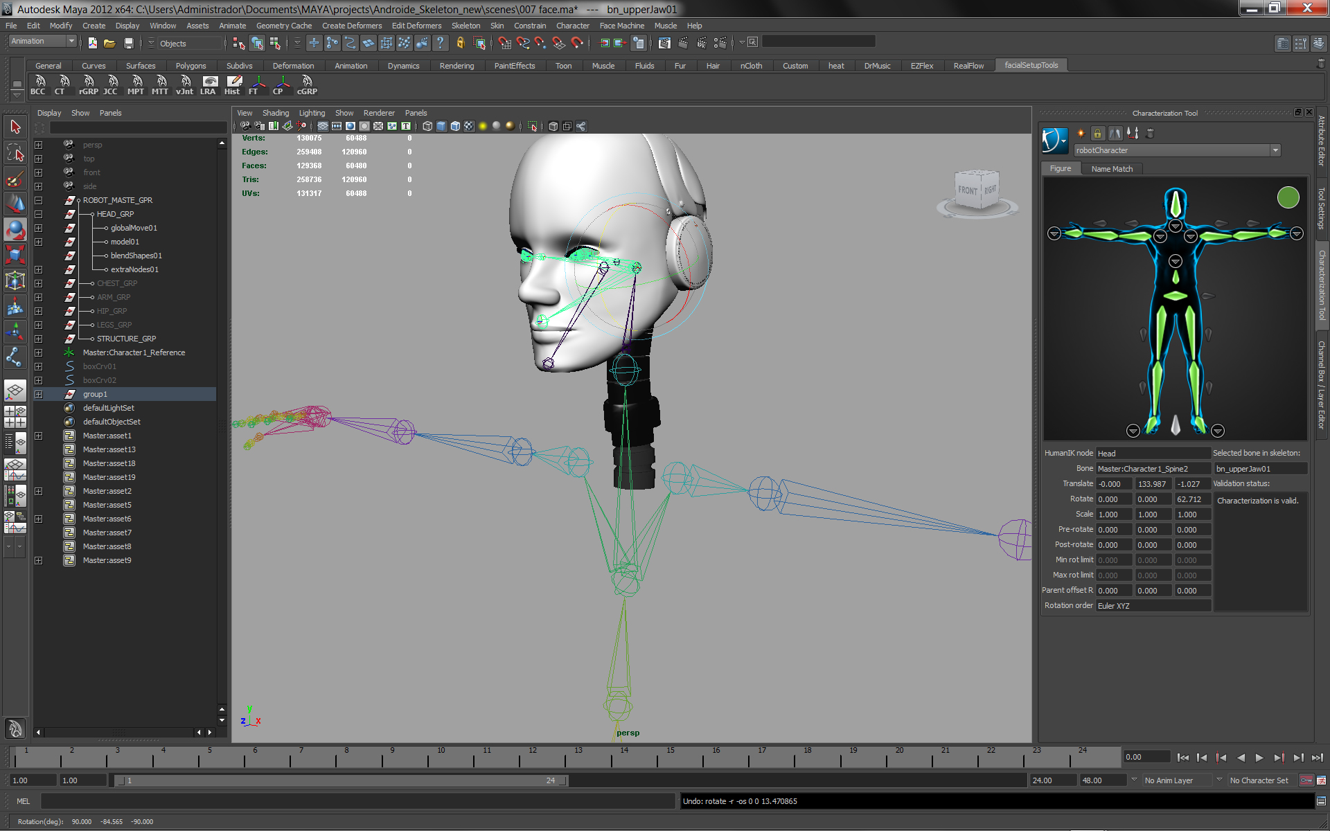This screenshot has height=831, width=1330.
Task: Toggle auto keyframe button near timeline
Action: pos(1306,780)
